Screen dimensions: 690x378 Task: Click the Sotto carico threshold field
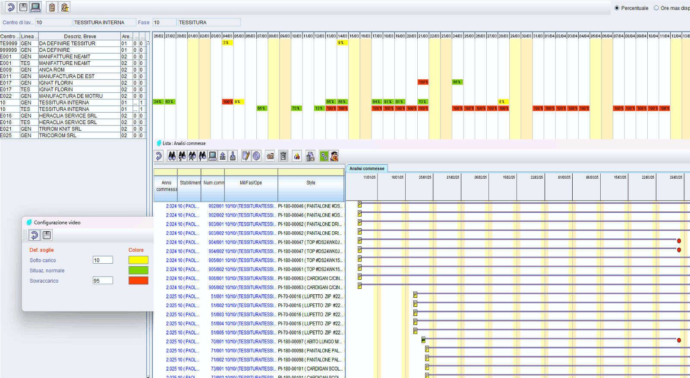coord(103,260)
